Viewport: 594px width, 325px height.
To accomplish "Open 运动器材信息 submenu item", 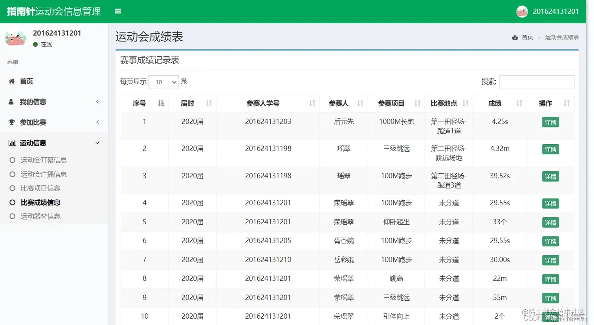I will 40,216.
